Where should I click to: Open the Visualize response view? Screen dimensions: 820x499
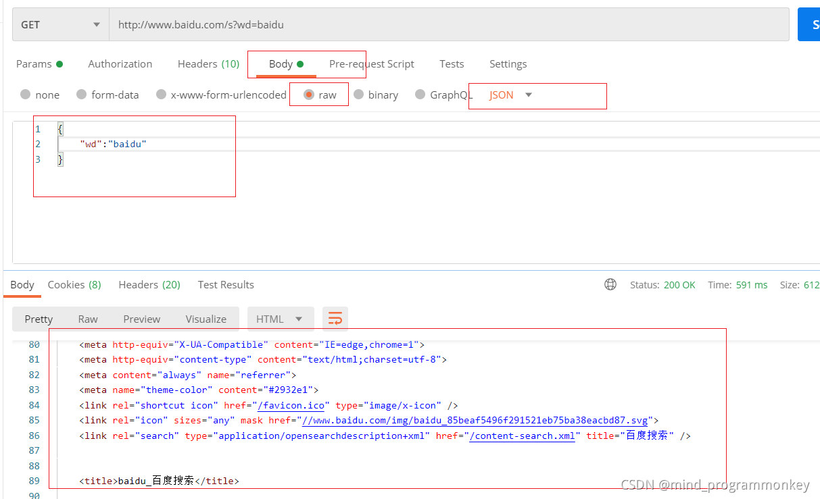(x=206, y=319)
